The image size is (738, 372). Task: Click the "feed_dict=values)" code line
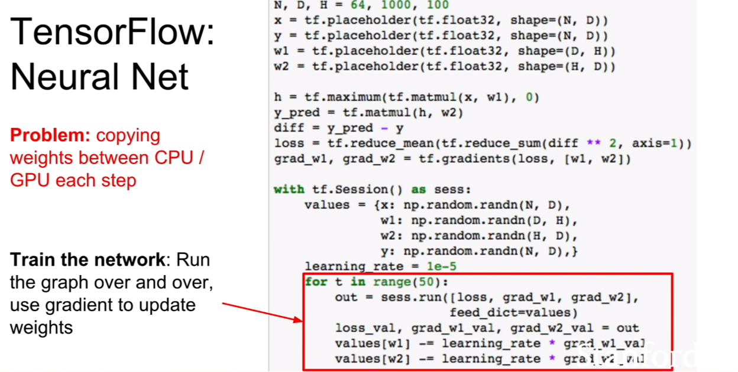pos(513,312)
